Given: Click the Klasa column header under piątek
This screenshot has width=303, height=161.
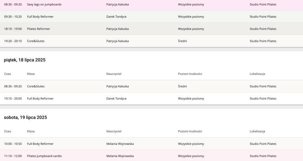Looking at the screenshot, I should [31, 74].
